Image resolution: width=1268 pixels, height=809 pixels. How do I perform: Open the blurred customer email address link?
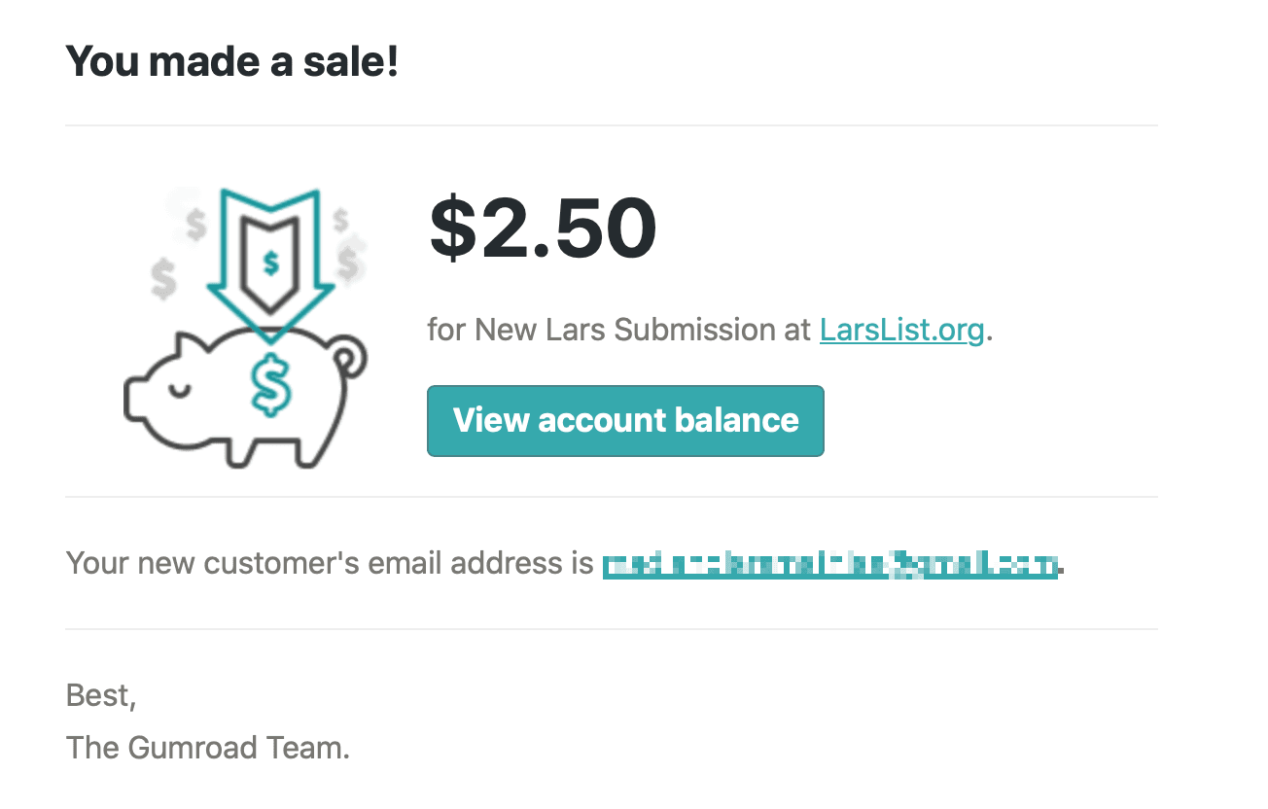click(x=829, y=564)
